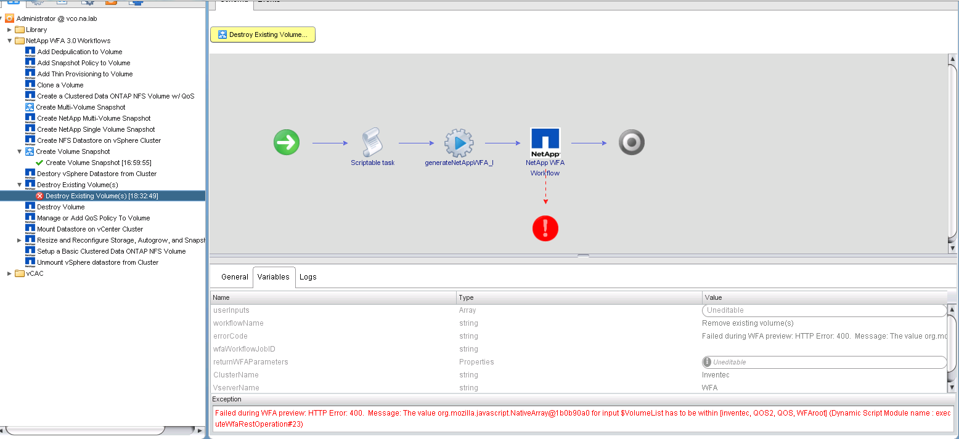Viewport: 959px width, 439px height.
Task: Click NetApp icon beside Destroy Volume
Action: (x=30, y=207)
